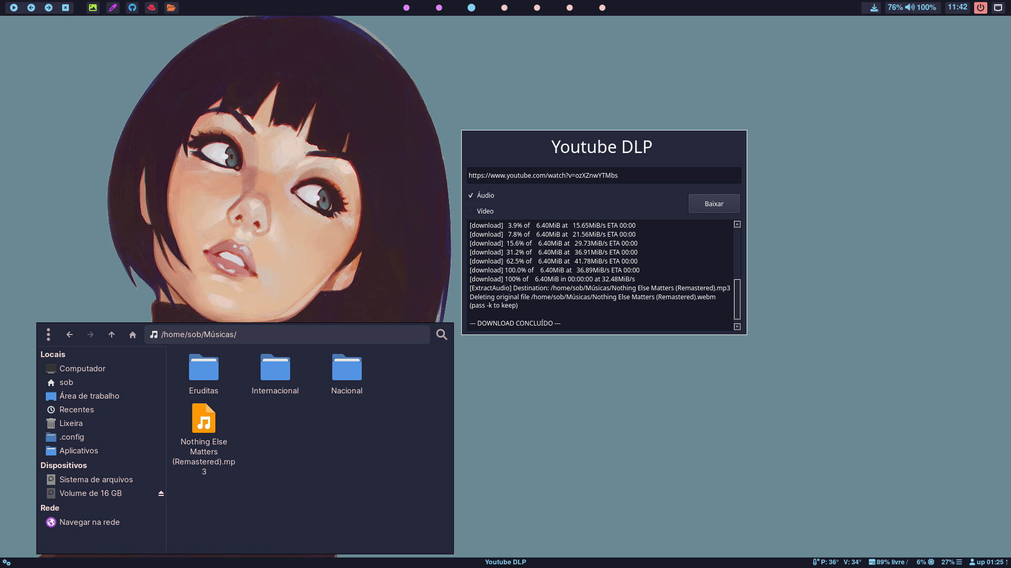Open the color picker eyedropper launcher
This screenshot has height=568, width=1011.
(x=113, y=7)
